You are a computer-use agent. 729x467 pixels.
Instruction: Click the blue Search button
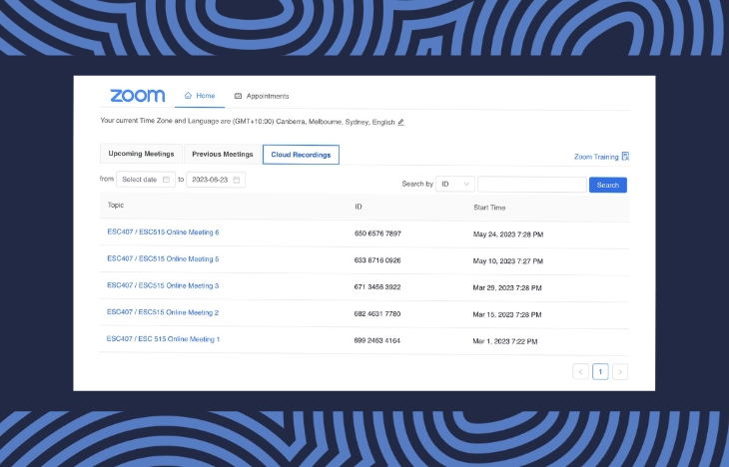click(607, 185)
